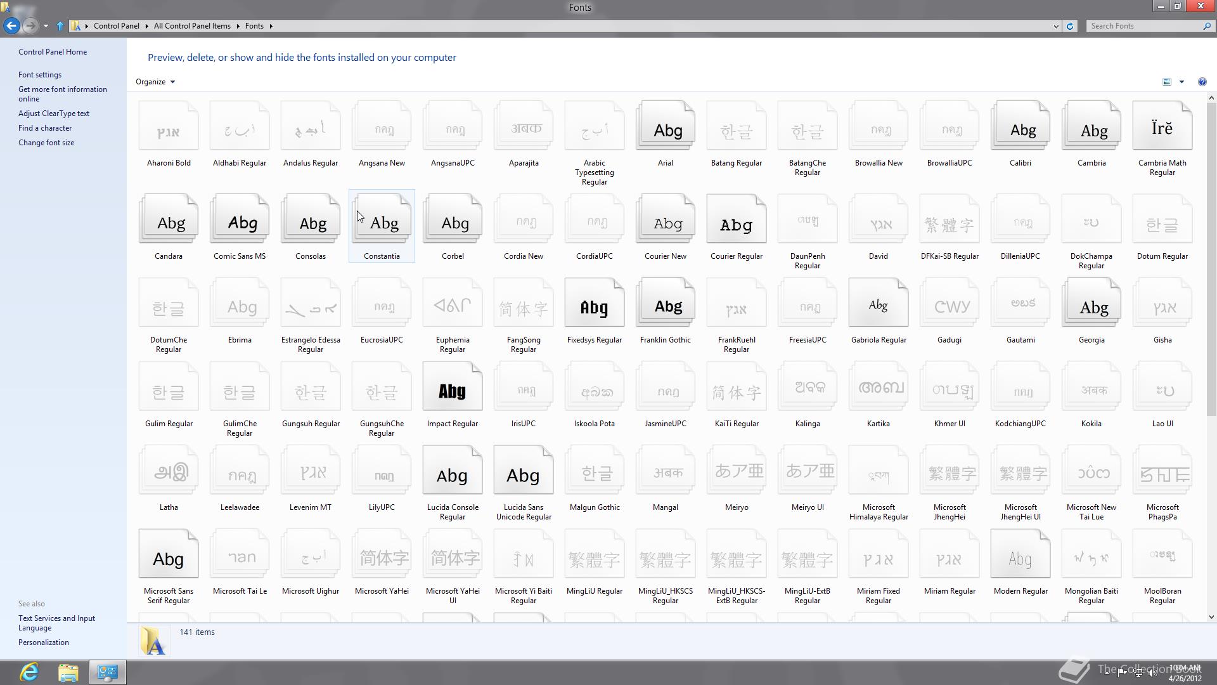The width and height of the screenshot is (1217, 685).
Task: Open the Organize dropdown menu
Action: click(x=155, y=82)
